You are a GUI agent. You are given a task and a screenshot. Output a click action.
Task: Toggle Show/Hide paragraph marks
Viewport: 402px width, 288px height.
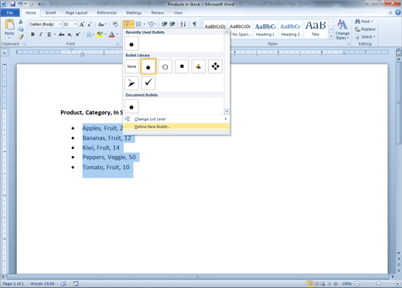click(195, 25)
